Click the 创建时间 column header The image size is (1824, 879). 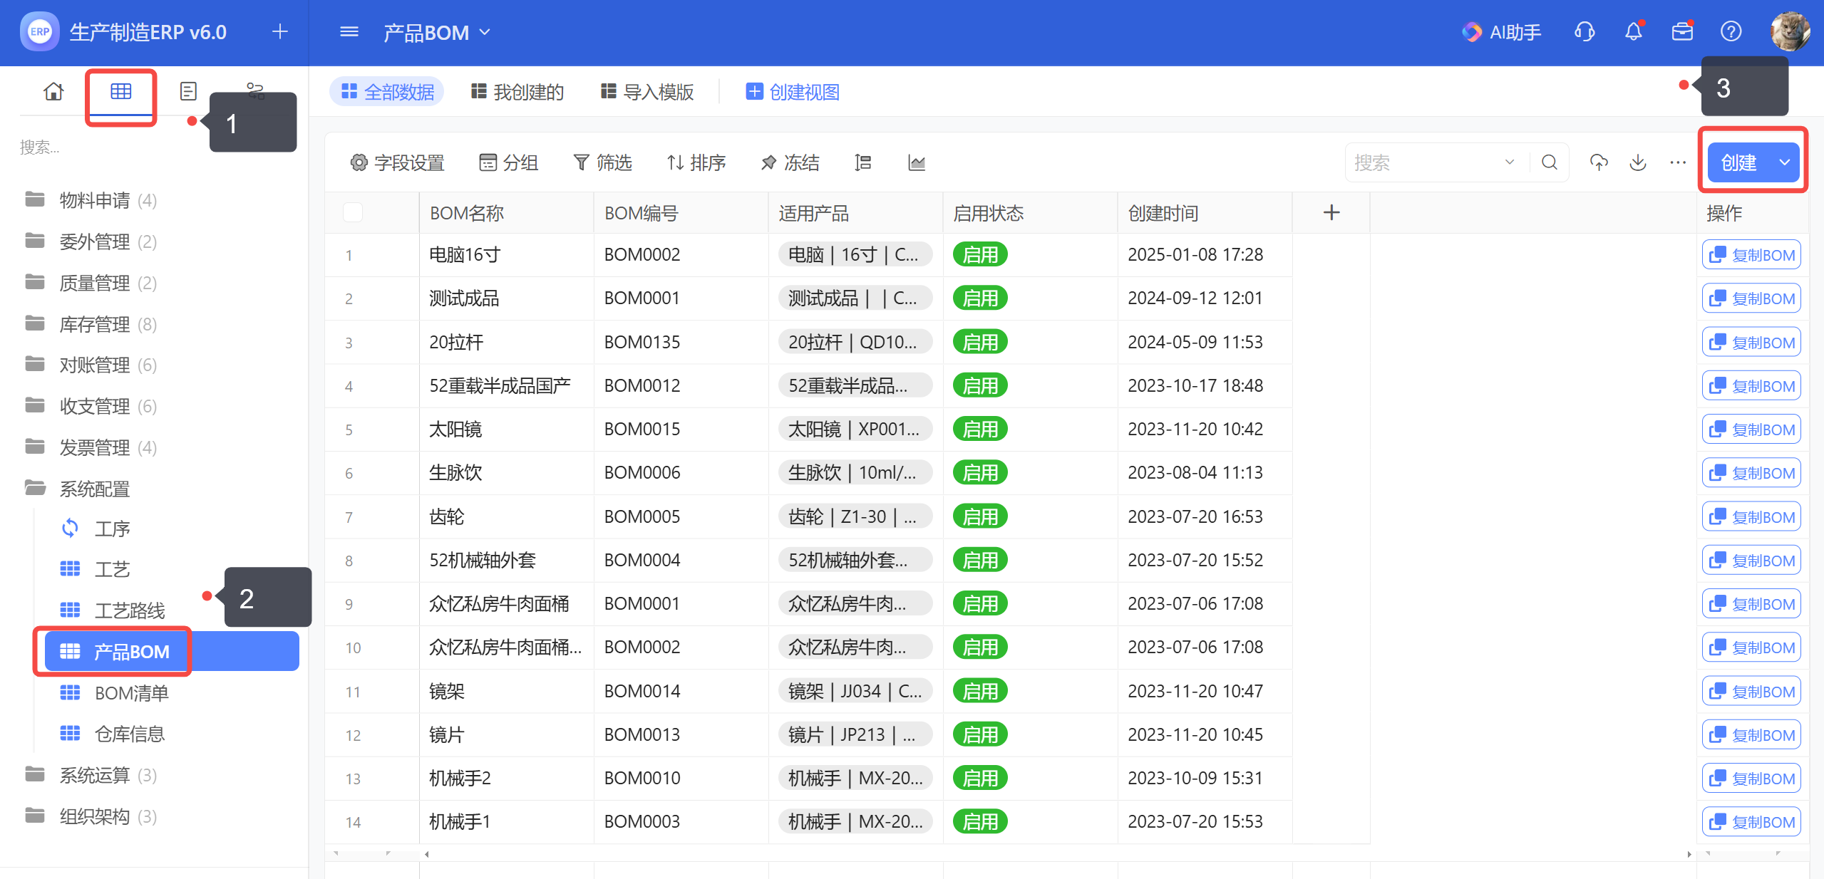1205,212
